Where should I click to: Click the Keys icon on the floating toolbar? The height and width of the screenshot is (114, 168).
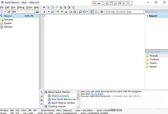tap(99, 3)
